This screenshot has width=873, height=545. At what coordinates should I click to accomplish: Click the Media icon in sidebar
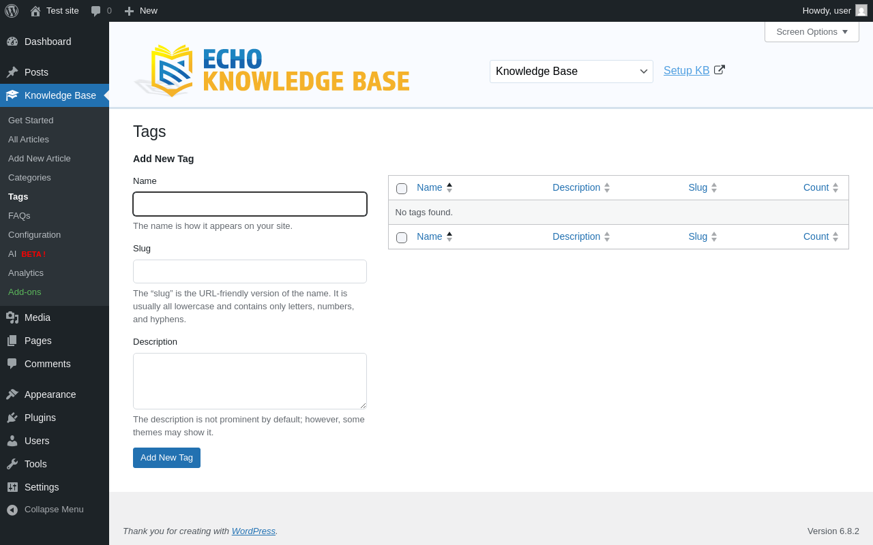click(x=12, y=317)
